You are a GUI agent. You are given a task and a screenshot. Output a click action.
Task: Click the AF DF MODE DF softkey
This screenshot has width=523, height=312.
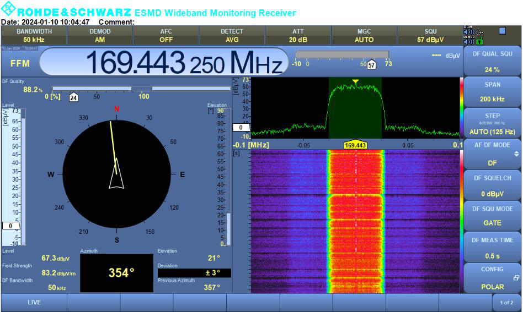coord(492,154)
